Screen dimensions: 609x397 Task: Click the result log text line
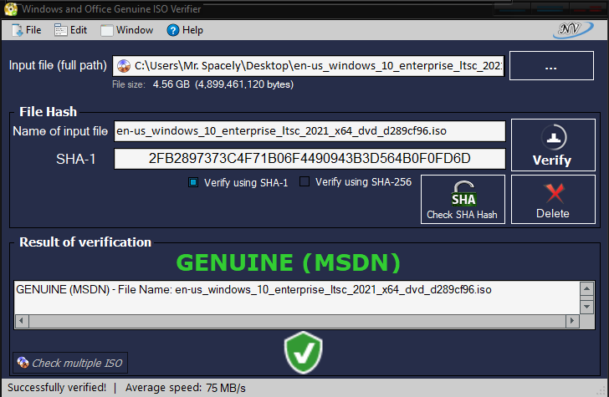coord(253,289)
